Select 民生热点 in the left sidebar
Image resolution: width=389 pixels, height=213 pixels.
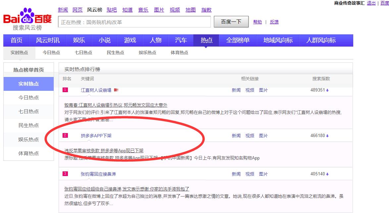pos(28,125)
